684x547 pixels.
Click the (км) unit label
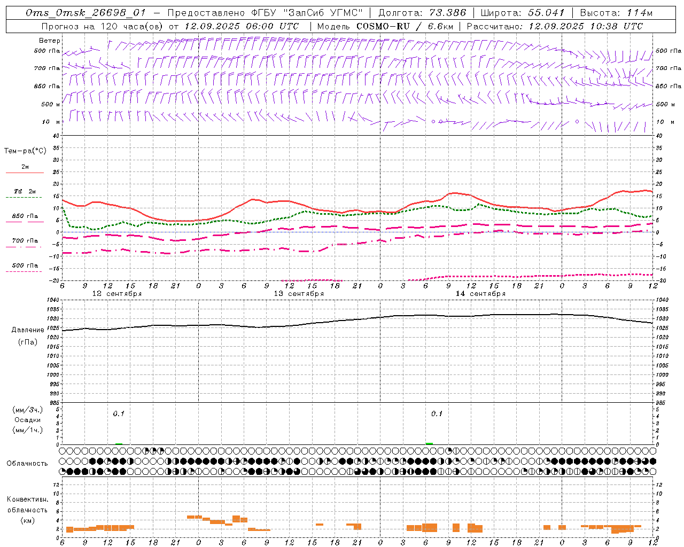click(x=28, y=520)
